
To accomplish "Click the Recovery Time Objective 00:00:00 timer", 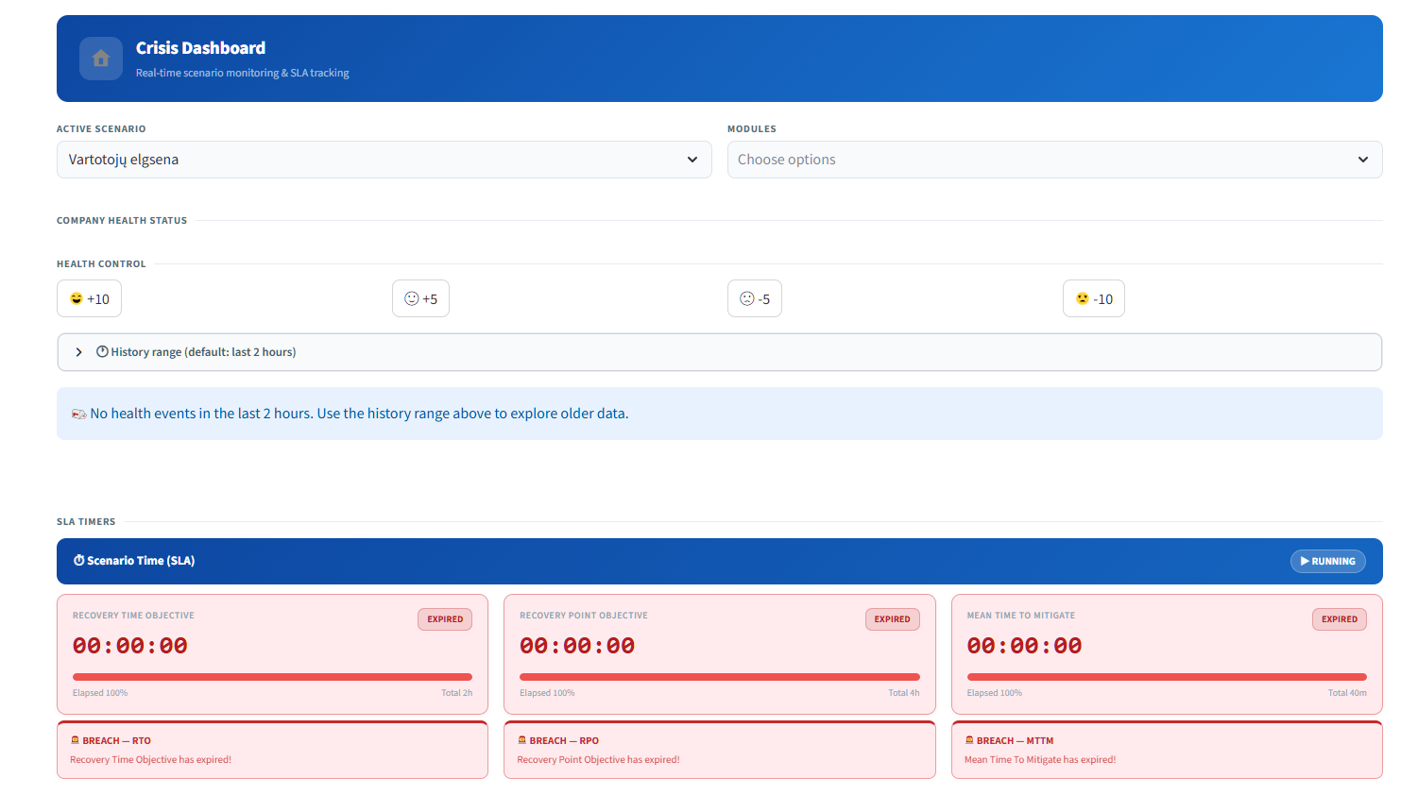I will click(x=130, y=646).
